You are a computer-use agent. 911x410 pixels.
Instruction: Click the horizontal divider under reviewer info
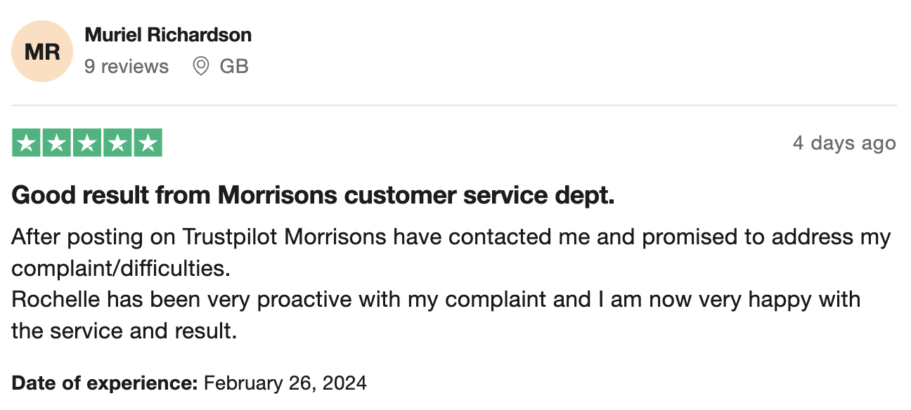click(x=454, y=105)
